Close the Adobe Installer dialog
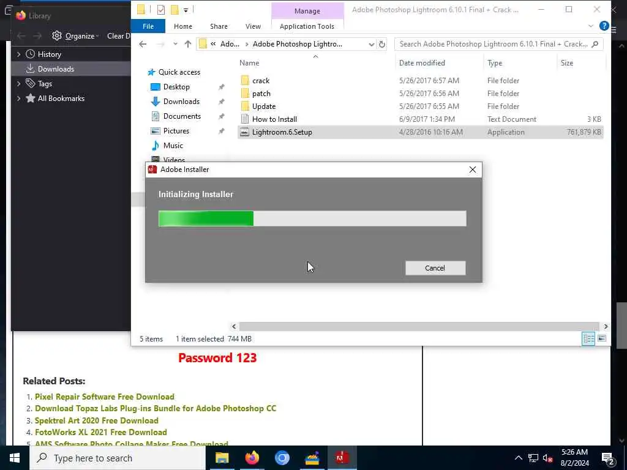Image resolution: width=627 pixels, height=470 pixels. tap(472, 170)
